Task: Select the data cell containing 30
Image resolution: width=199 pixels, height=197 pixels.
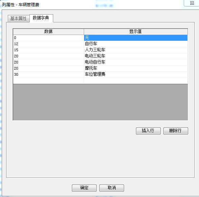Action: (x=48, y=74)
